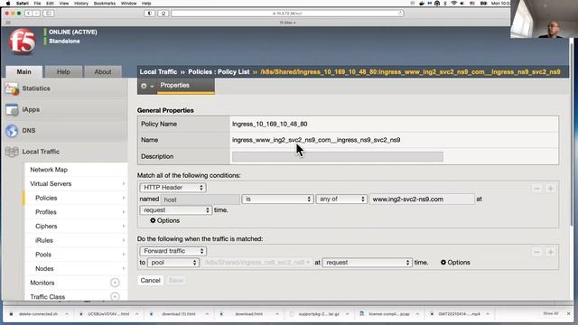Select the Properties tab
Screen dimensions: 578x325
(185, 86)
